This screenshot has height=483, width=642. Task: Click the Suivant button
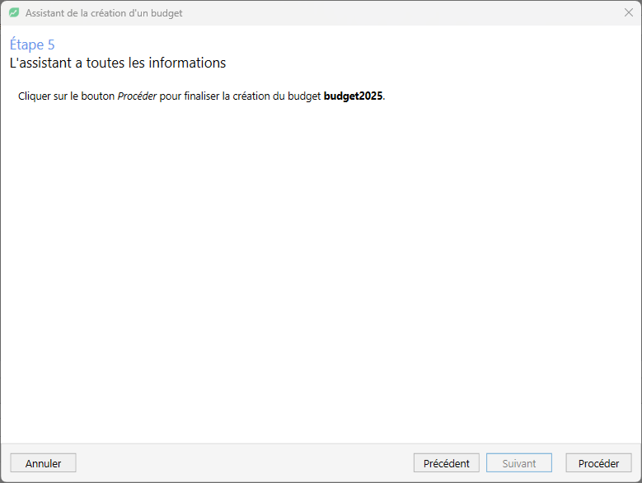coord(518,463)
